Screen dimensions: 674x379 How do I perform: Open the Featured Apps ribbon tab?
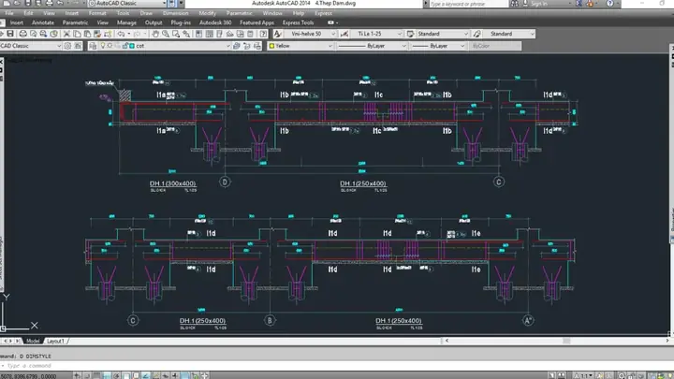pos(256,22)
